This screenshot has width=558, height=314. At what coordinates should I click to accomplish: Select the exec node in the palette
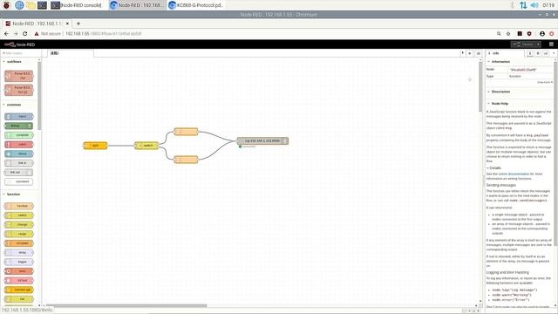19,271
